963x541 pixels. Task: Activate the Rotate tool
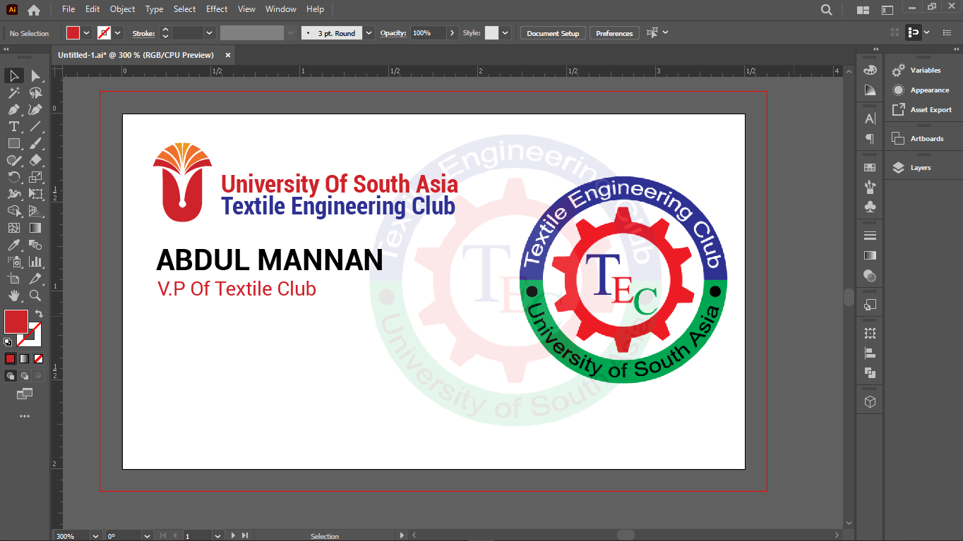13,177
